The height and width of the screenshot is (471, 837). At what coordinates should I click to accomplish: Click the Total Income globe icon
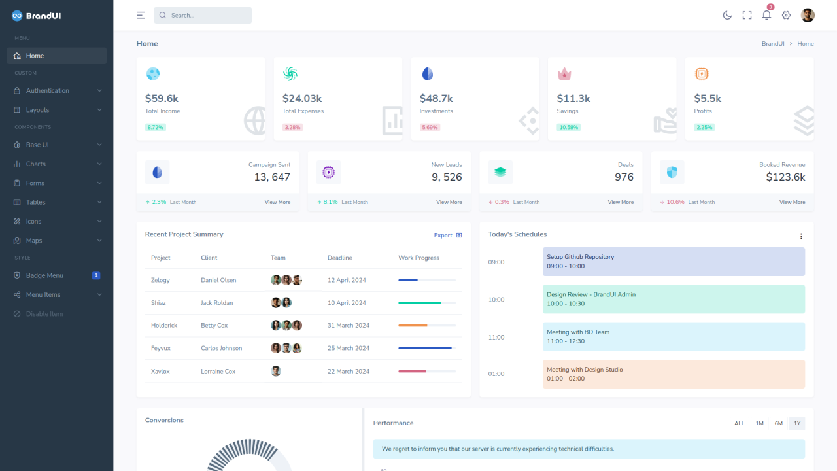pyautogui.click(x=153, y=74)
